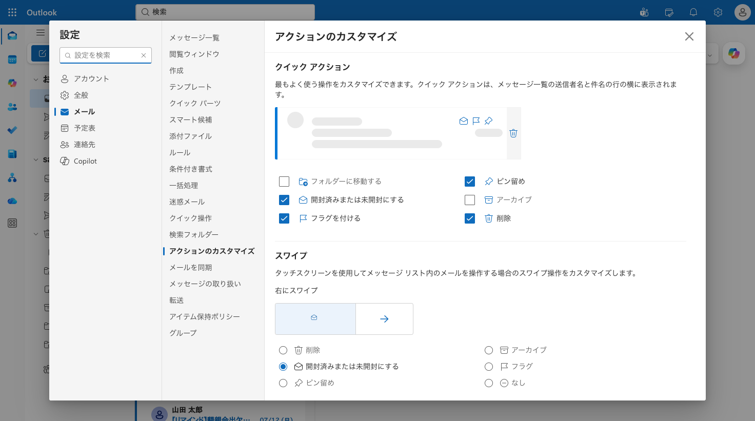This screenshot has height=421, width=755.
Task: Go to 閲覧ウィンドウ settings page
Action: point(194,54)
